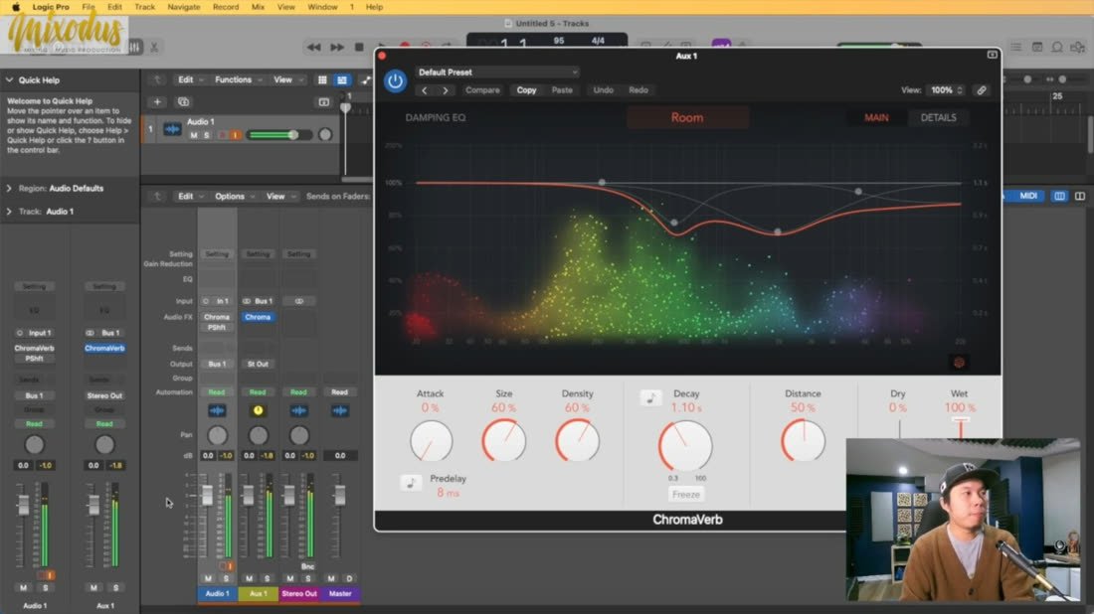The image size is (1094, 614).
Task: Click the Decay note sync icon
Action: 650,398
